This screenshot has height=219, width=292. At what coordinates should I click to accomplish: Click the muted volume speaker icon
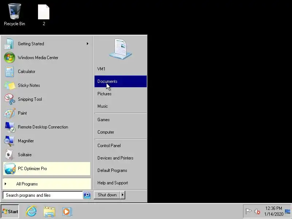[257, 211]
